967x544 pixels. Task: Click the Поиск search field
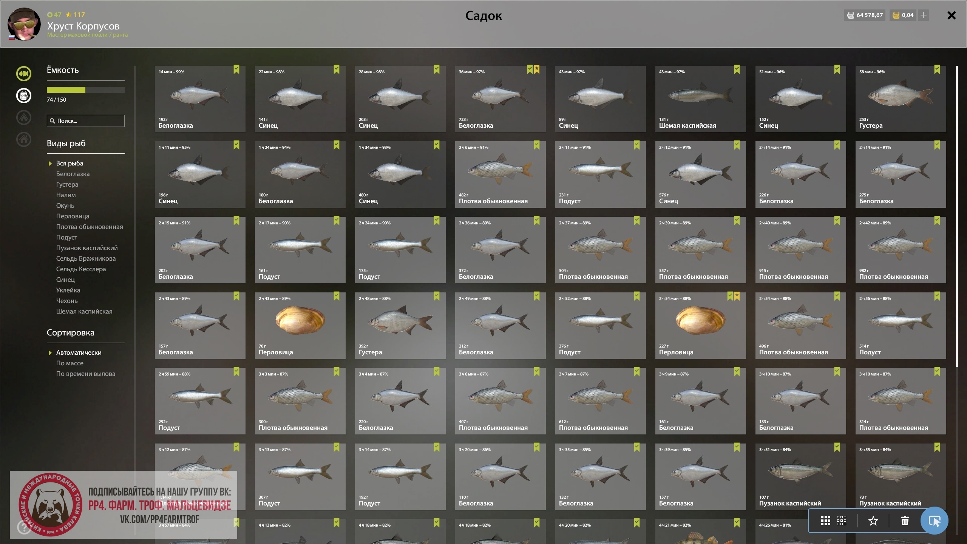click(86, 121)
